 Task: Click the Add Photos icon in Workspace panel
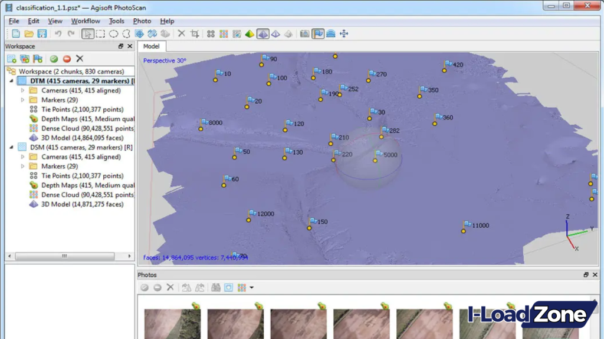coord(24,59)
